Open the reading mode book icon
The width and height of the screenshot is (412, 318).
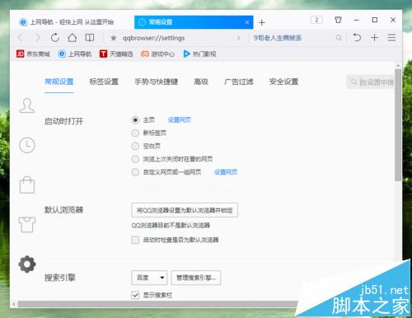pyautogui.click(x=90, y=38)
